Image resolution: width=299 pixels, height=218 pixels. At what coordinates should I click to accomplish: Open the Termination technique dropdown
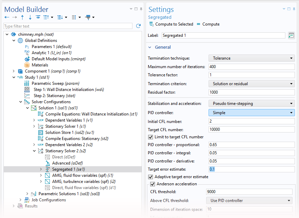[251, 58]
